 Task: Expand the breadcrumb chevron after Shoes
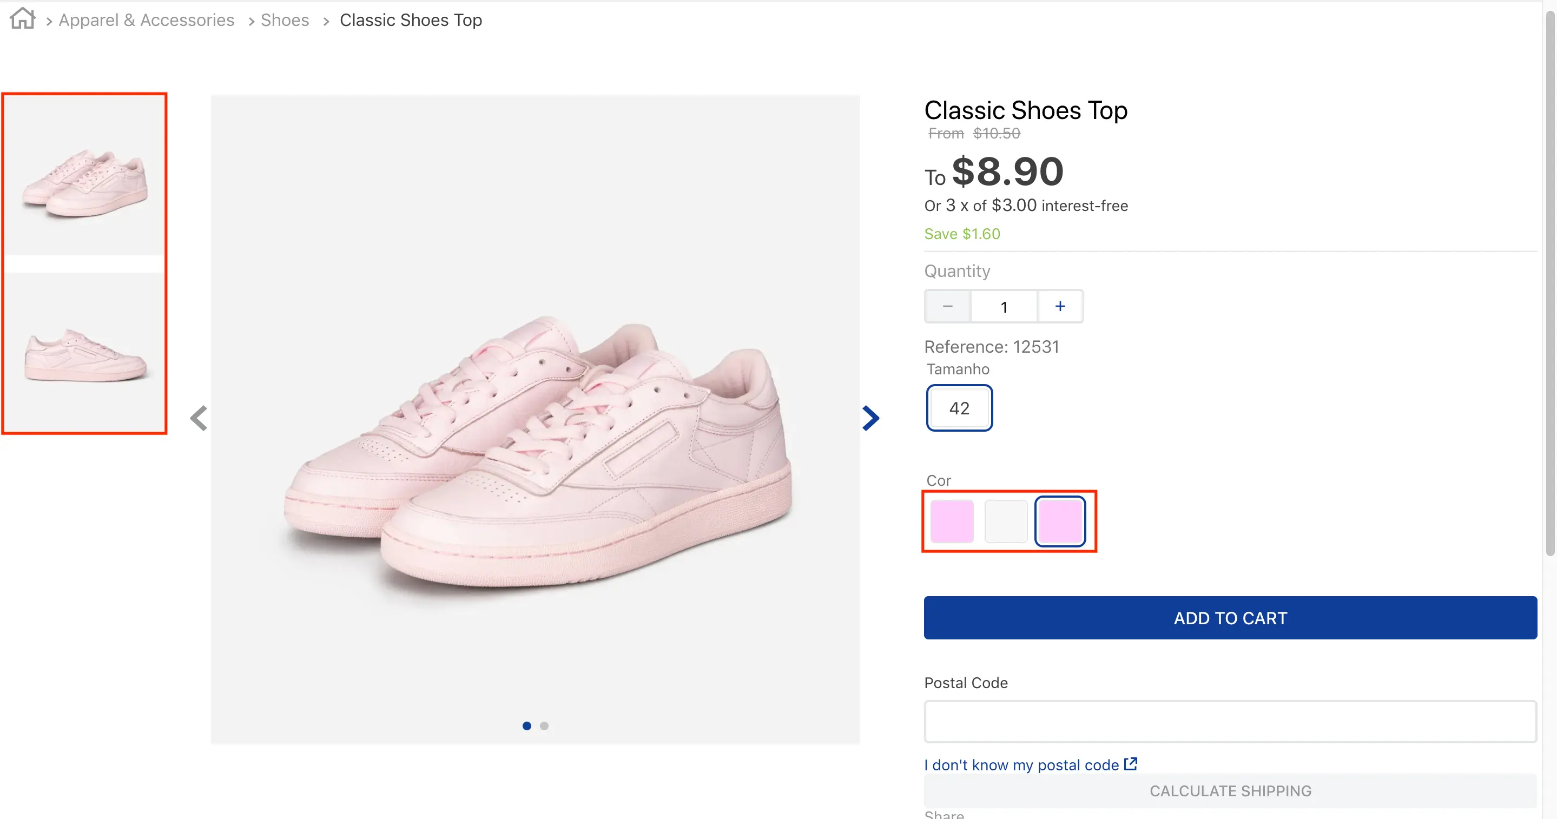tap(325, 20)
